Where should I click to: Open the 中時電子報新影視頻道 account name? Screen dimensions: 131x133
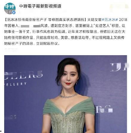coord(40,6)
